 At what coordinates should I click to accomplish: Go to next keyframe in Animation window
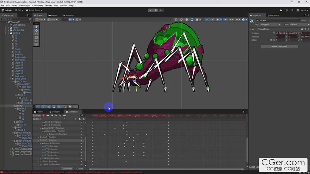click(60, 115)
